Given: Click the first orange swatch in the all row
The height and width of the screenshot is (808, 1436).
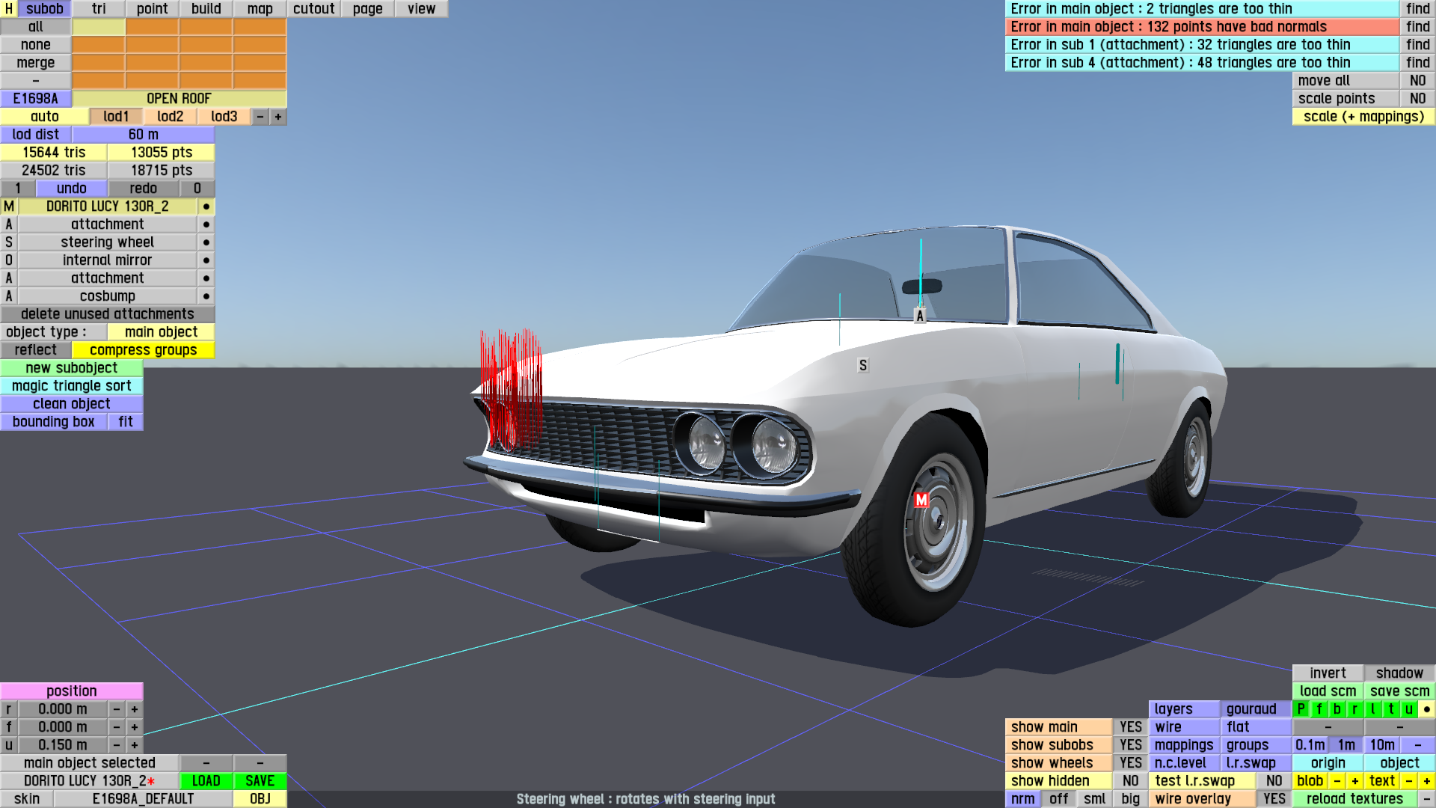Looking at the screenshot, I should tap(153, 27).
